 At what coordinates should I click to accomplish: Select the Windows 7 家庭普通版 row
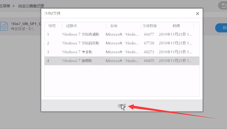click(80, 34)
